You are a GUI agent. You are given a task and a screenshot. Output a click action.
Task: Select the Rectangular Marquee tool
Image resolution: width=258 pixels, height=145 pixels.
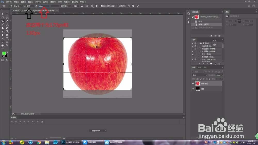tap(7, 14)
